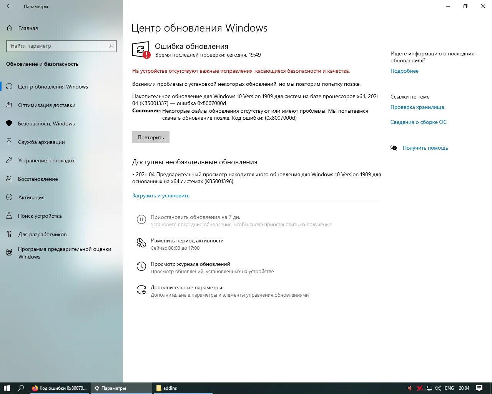Open Устранение неполадок section
This screenshot has height=394, width=492.
(x=47, y=160)
